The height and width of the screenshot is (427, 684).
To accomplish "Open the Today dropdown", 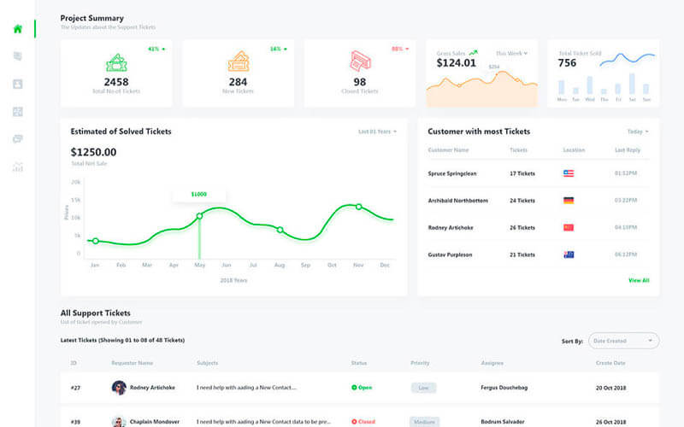I will tap(638, 132).
